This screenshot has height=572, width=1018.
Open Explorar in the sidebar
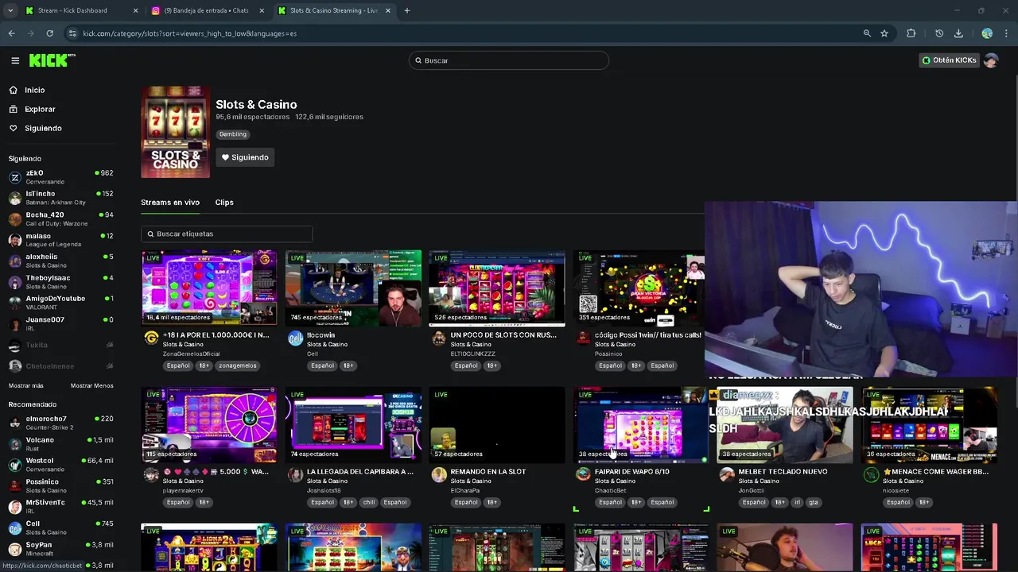(40, 109)
